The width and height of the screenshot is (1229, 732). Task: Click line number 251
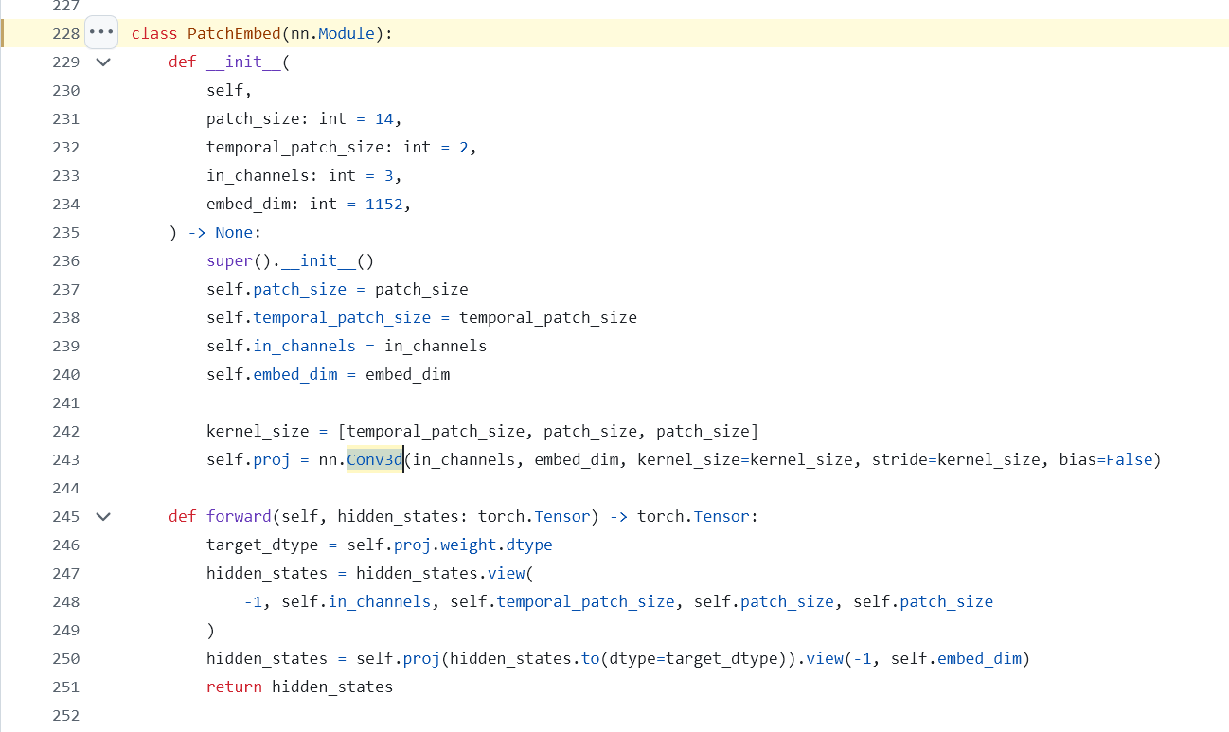tap(65, 687)
